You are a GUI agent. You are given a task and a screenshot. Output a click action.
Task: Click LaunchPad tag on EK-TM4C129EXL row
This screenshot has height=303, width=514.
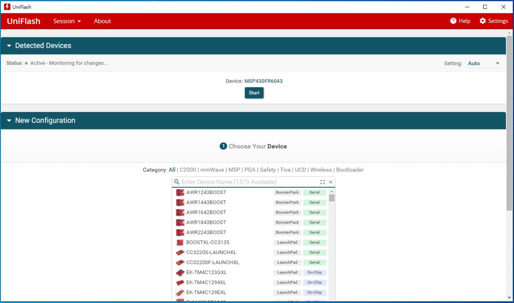287,292
